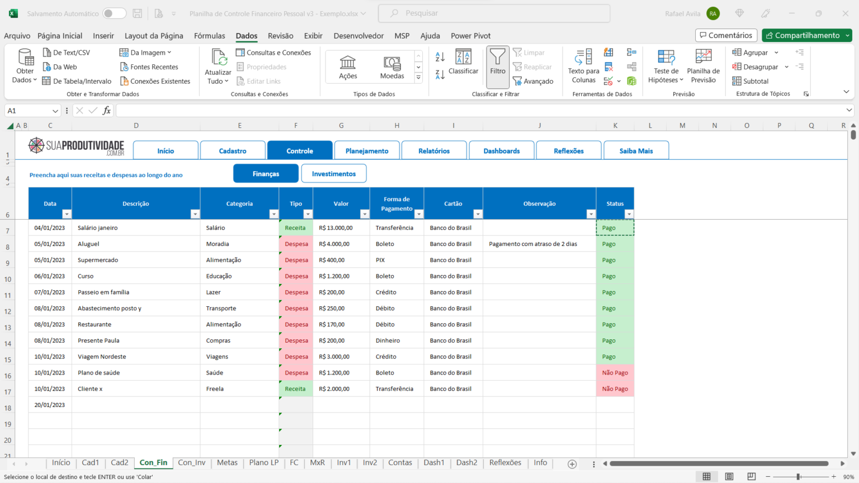Open the Arquivo menu
Image resolution: width=859 pixels, height=483 pixels.
[x=17, y=36]
